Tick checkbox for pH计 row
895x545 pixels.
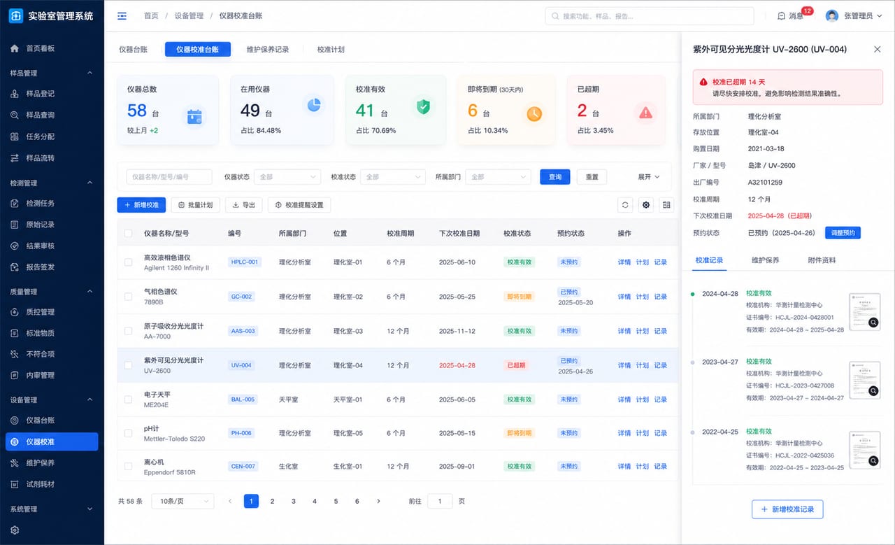tap(128, 433)
